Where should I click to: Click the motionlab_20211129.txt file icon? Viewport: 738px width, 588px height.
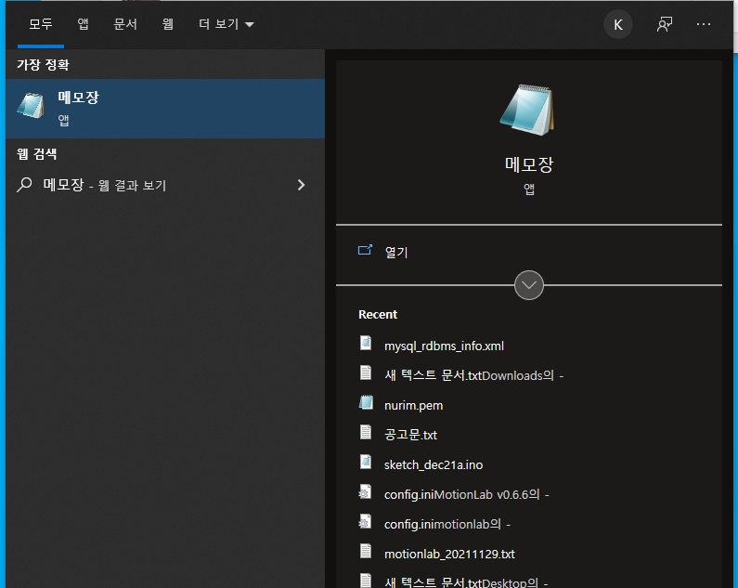[x=366, y=551]
